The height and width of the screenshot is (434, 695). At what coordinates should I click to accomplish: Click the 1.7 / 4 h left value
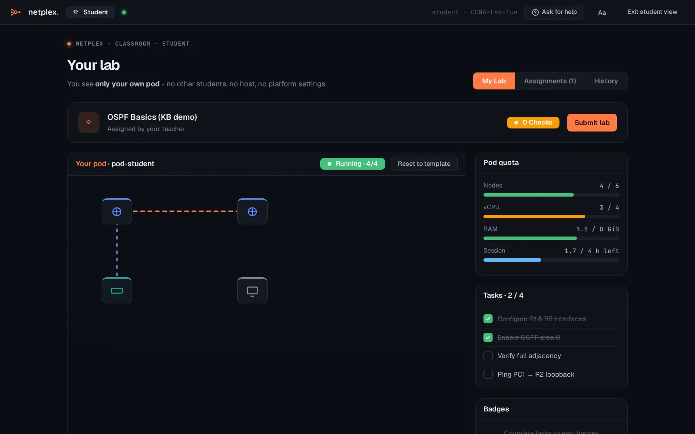[592, 251]
